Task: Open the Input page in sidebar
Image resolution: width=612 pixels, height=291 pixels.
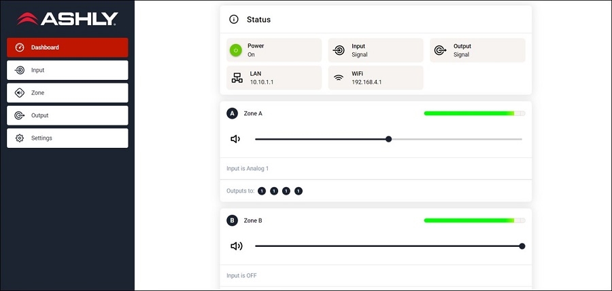Action: click(x=67, y=70)
